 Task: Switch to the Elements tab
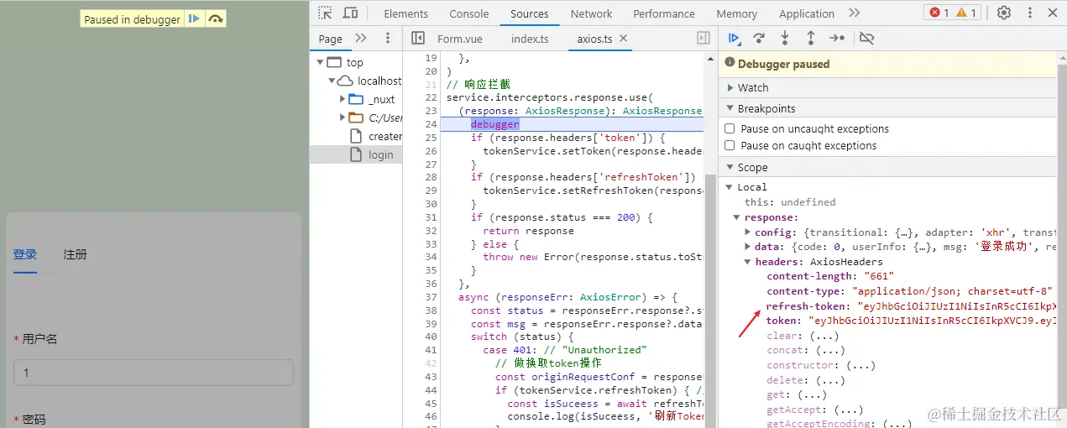click(x=405, y=13)
